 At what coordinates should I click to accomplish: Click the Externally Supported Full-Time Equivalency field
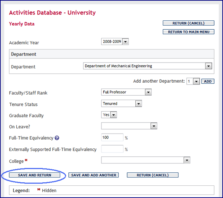(112, 149)
